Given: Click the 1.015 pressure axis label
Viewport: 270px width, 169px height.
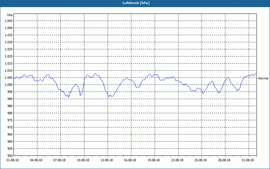Looking at the screenshot, I should pyautogui.click(x=8, y=64).
